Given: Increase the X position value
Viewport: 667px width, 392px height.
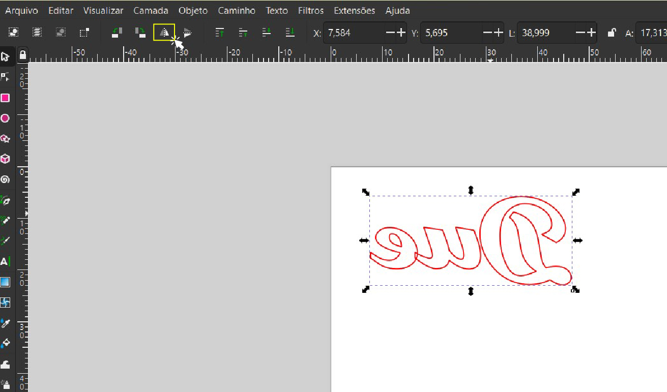Looking at the screenshot, I should click(401, 33).
